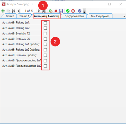Tick Αυτ. Ανάθ. Εντολών 12 checkbox

45,34
